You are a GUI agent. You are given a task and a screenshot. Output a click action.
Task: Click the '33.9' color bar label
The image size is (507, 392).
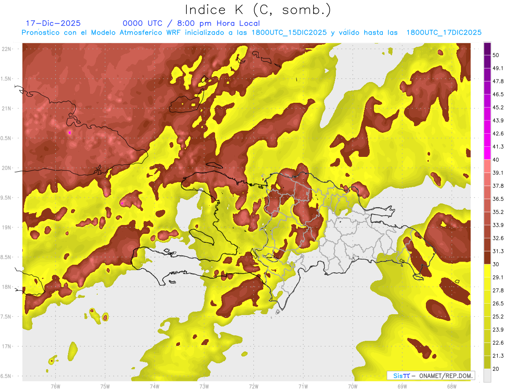498,225
